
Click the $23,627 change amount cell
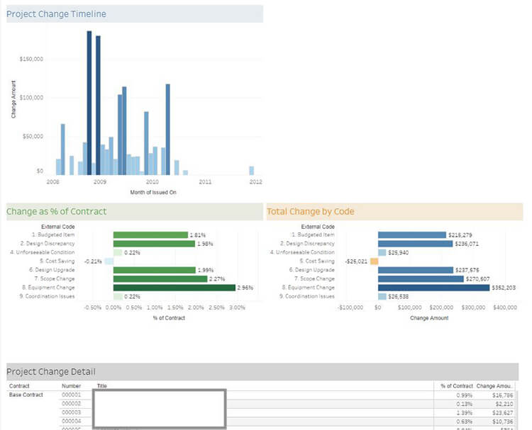pos(502,413)
